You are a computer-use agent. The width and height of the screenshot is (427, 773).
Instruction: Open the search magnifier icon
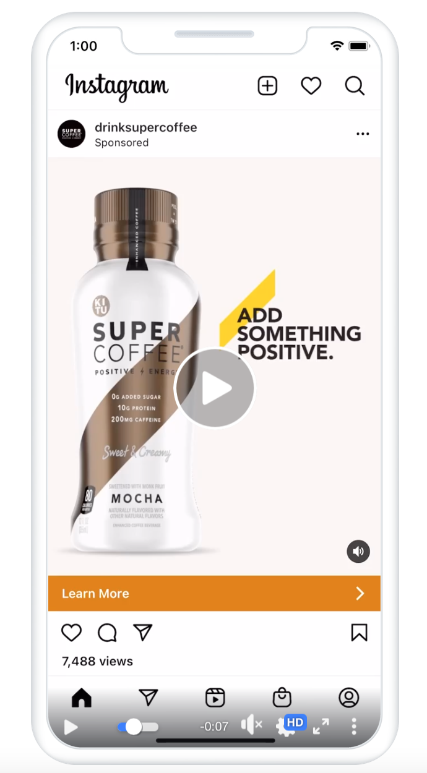tap(355, 86)
